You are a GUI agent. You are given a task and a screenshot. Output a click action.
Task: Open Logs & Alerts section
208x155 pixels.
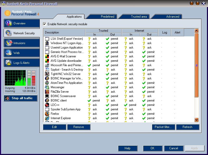22,63
